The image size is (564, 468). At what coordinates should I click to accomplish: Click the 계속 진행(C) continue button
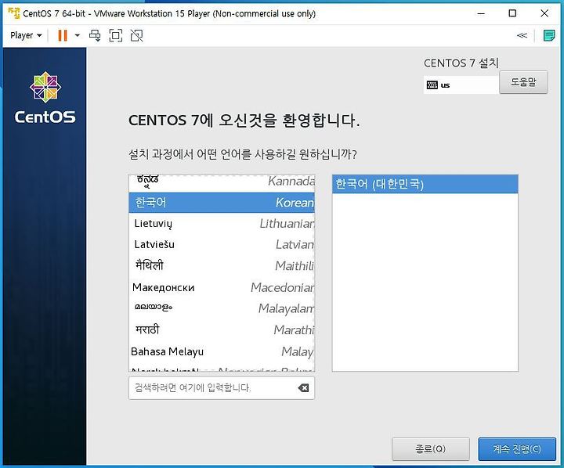click(517, 449)
